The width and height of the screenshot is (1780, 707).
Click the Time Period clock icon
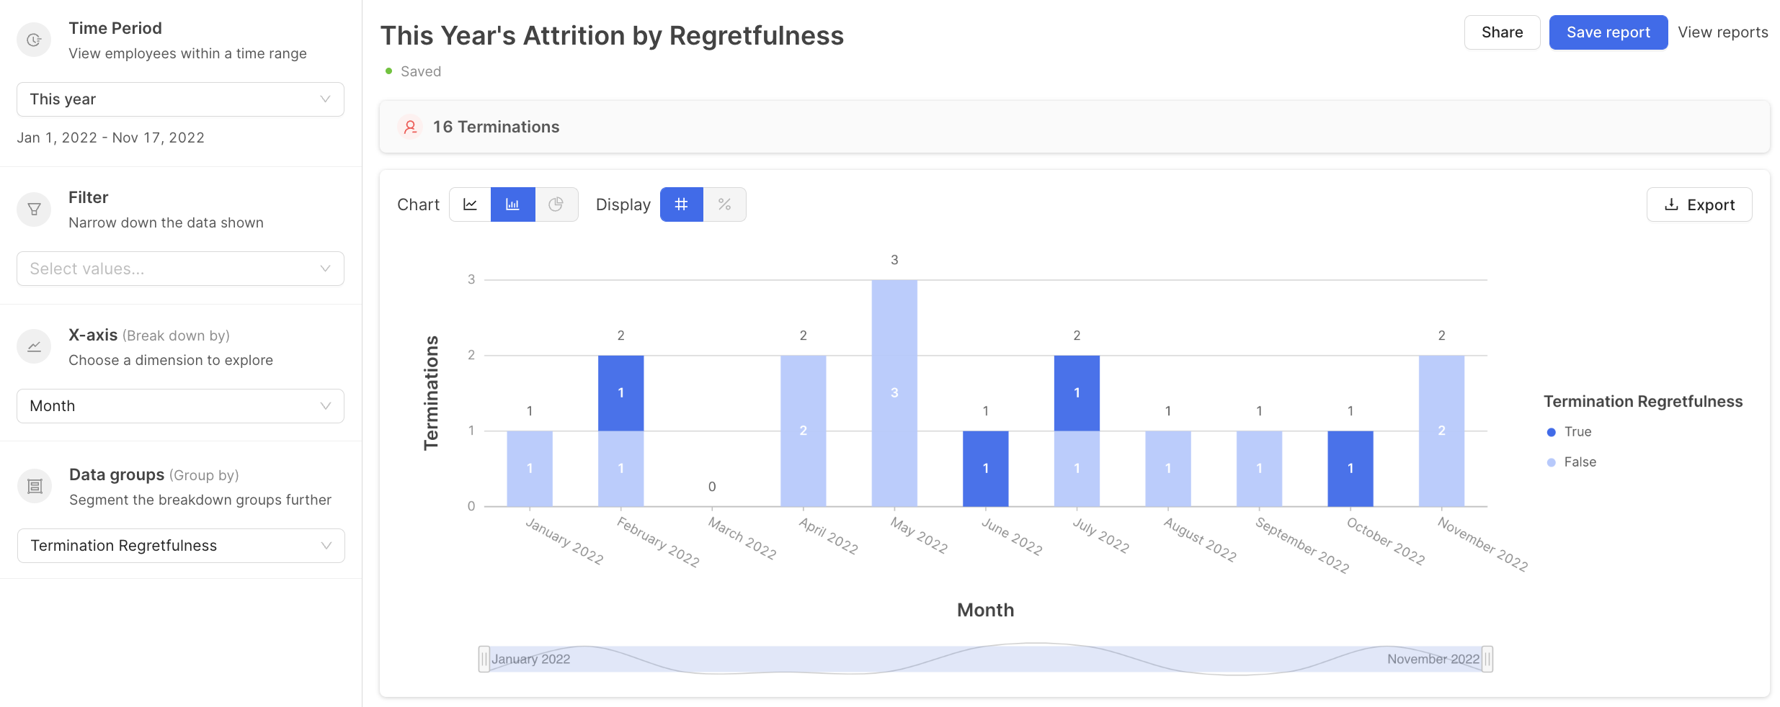click(x=34, y=40)
